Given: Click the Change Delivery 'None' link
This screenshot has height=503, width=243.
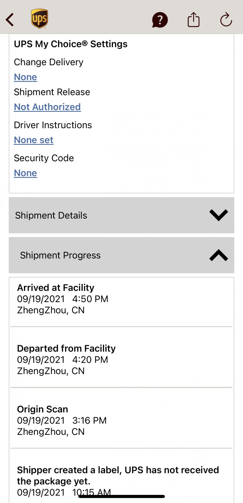Looking at the screenshot, I should tap(25, 77).
